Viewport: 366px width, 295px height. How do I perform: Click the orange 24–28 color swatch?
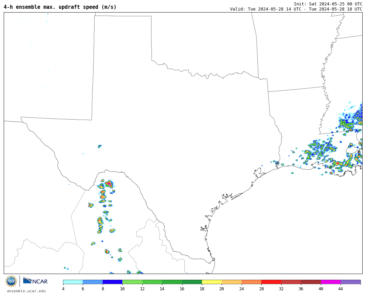251,282
